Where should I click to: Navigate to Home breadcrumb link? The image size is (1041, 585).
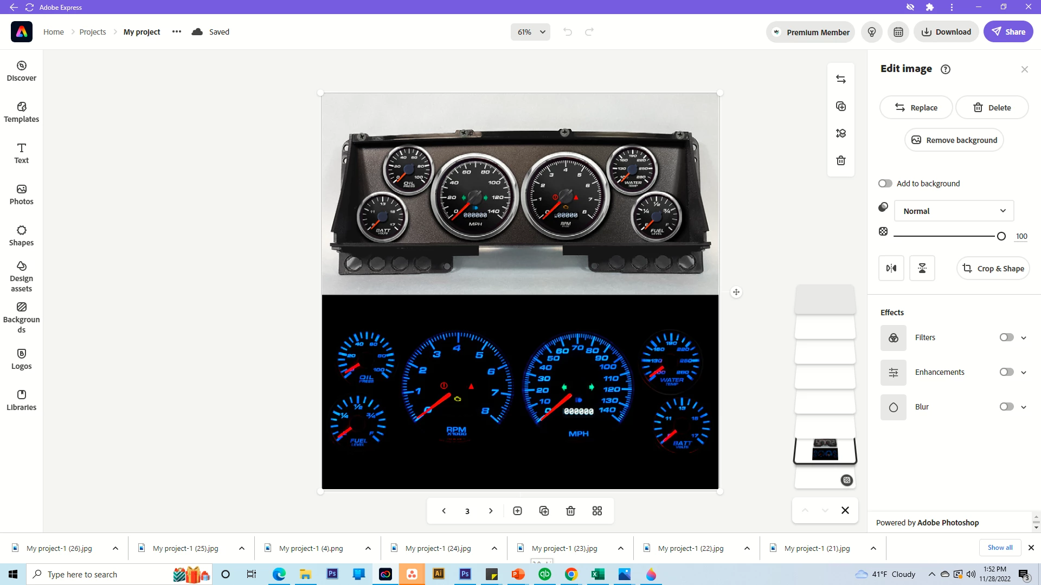(x=53, y=32)
